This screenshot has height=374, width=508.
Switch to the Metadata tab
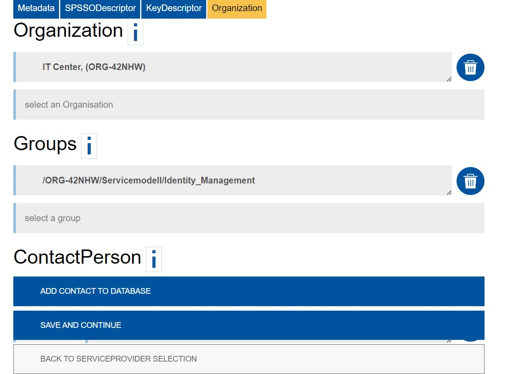[x=35, y=8]
